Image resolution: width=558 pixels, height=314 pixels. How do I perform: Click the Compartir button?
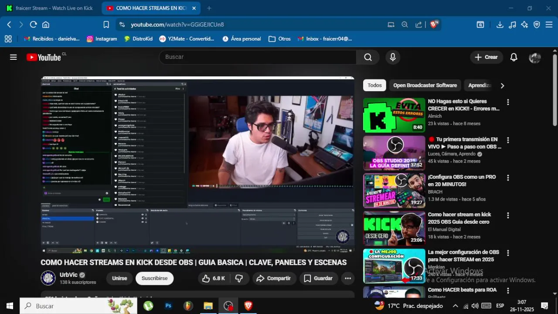click(274, 278)
